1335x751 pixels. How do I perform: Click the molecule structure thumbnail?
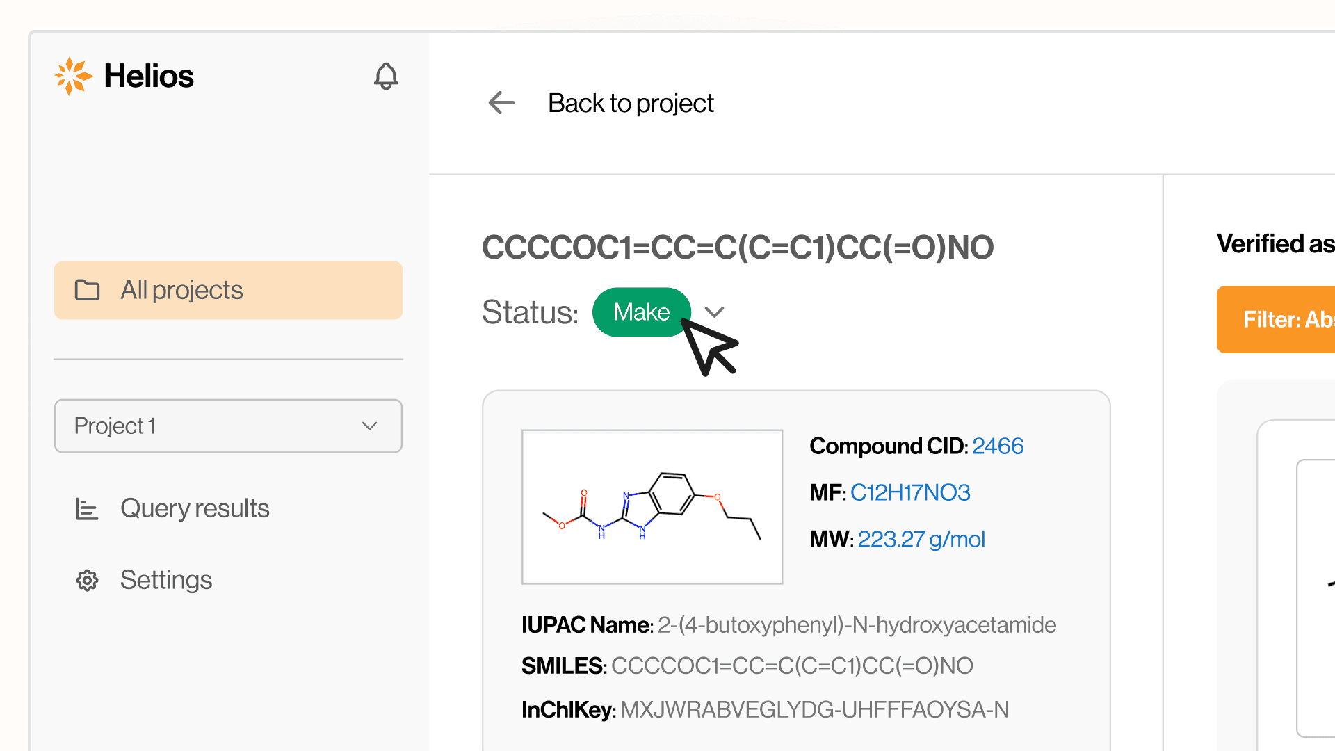[x=652, y=507]
